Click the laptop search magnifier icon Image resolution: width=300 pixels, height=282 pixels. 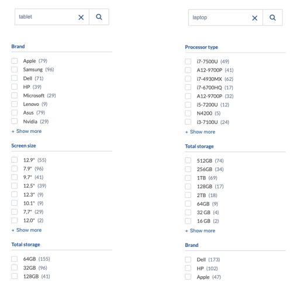[273, 18]
